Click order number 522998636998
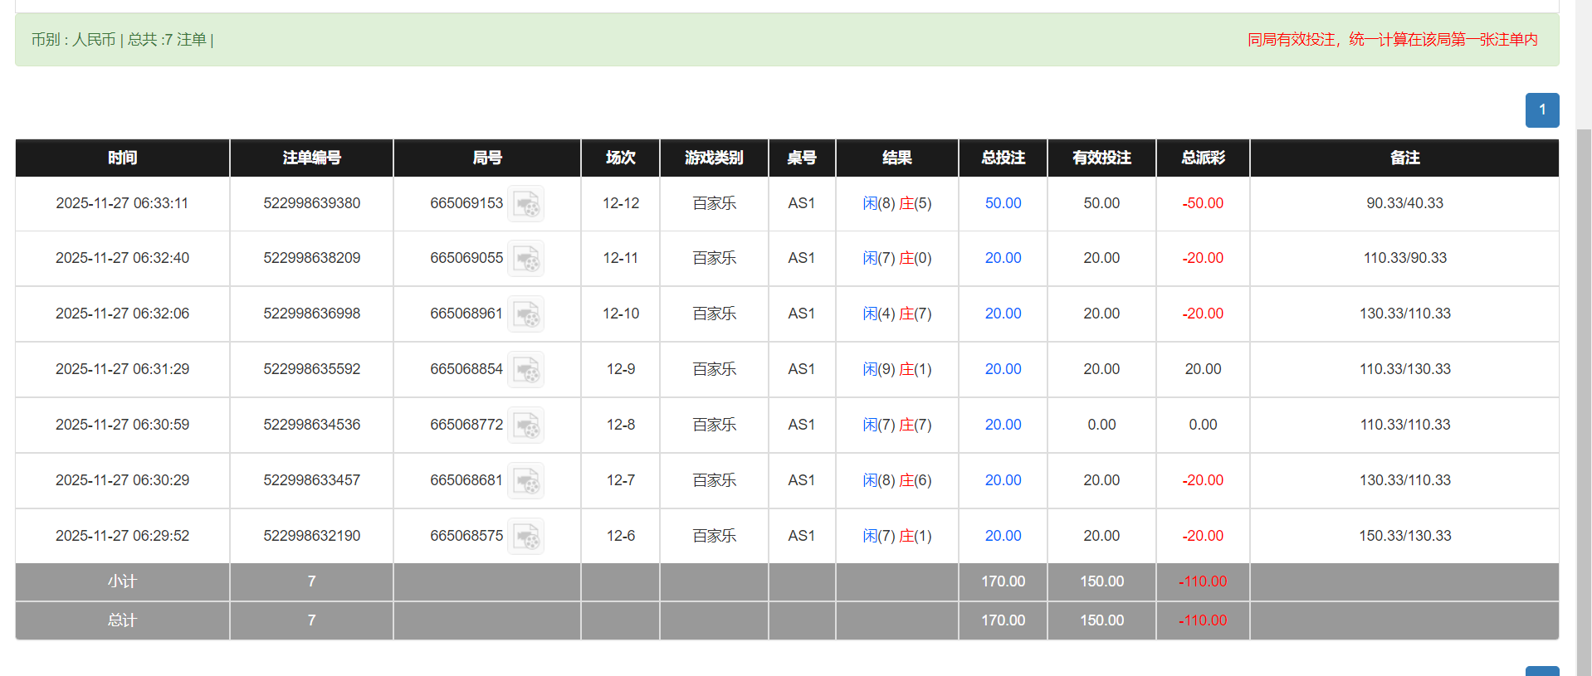1592x676 pixels. coord(311,314)
